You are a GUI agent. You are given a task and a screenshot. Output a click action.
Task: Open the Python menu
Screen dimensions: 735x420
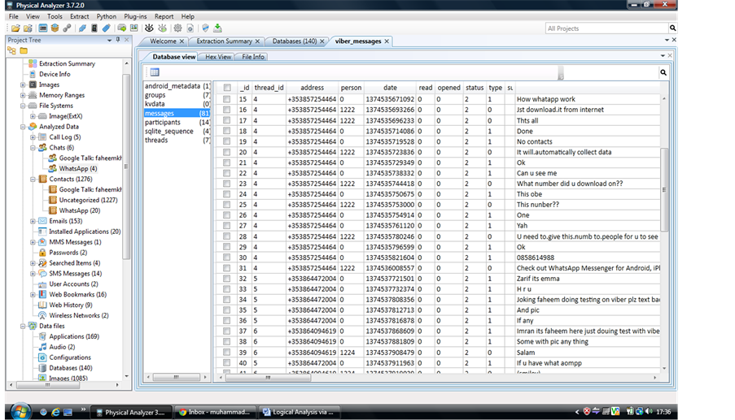[107, 16]
